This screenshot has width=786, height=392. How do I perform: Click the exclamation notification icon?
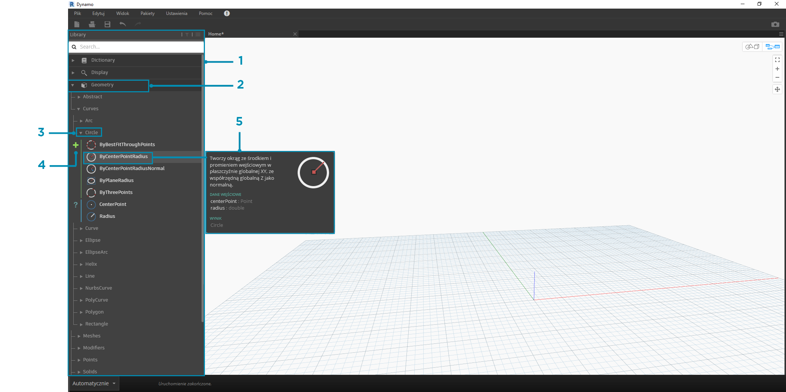coord(227,13)
